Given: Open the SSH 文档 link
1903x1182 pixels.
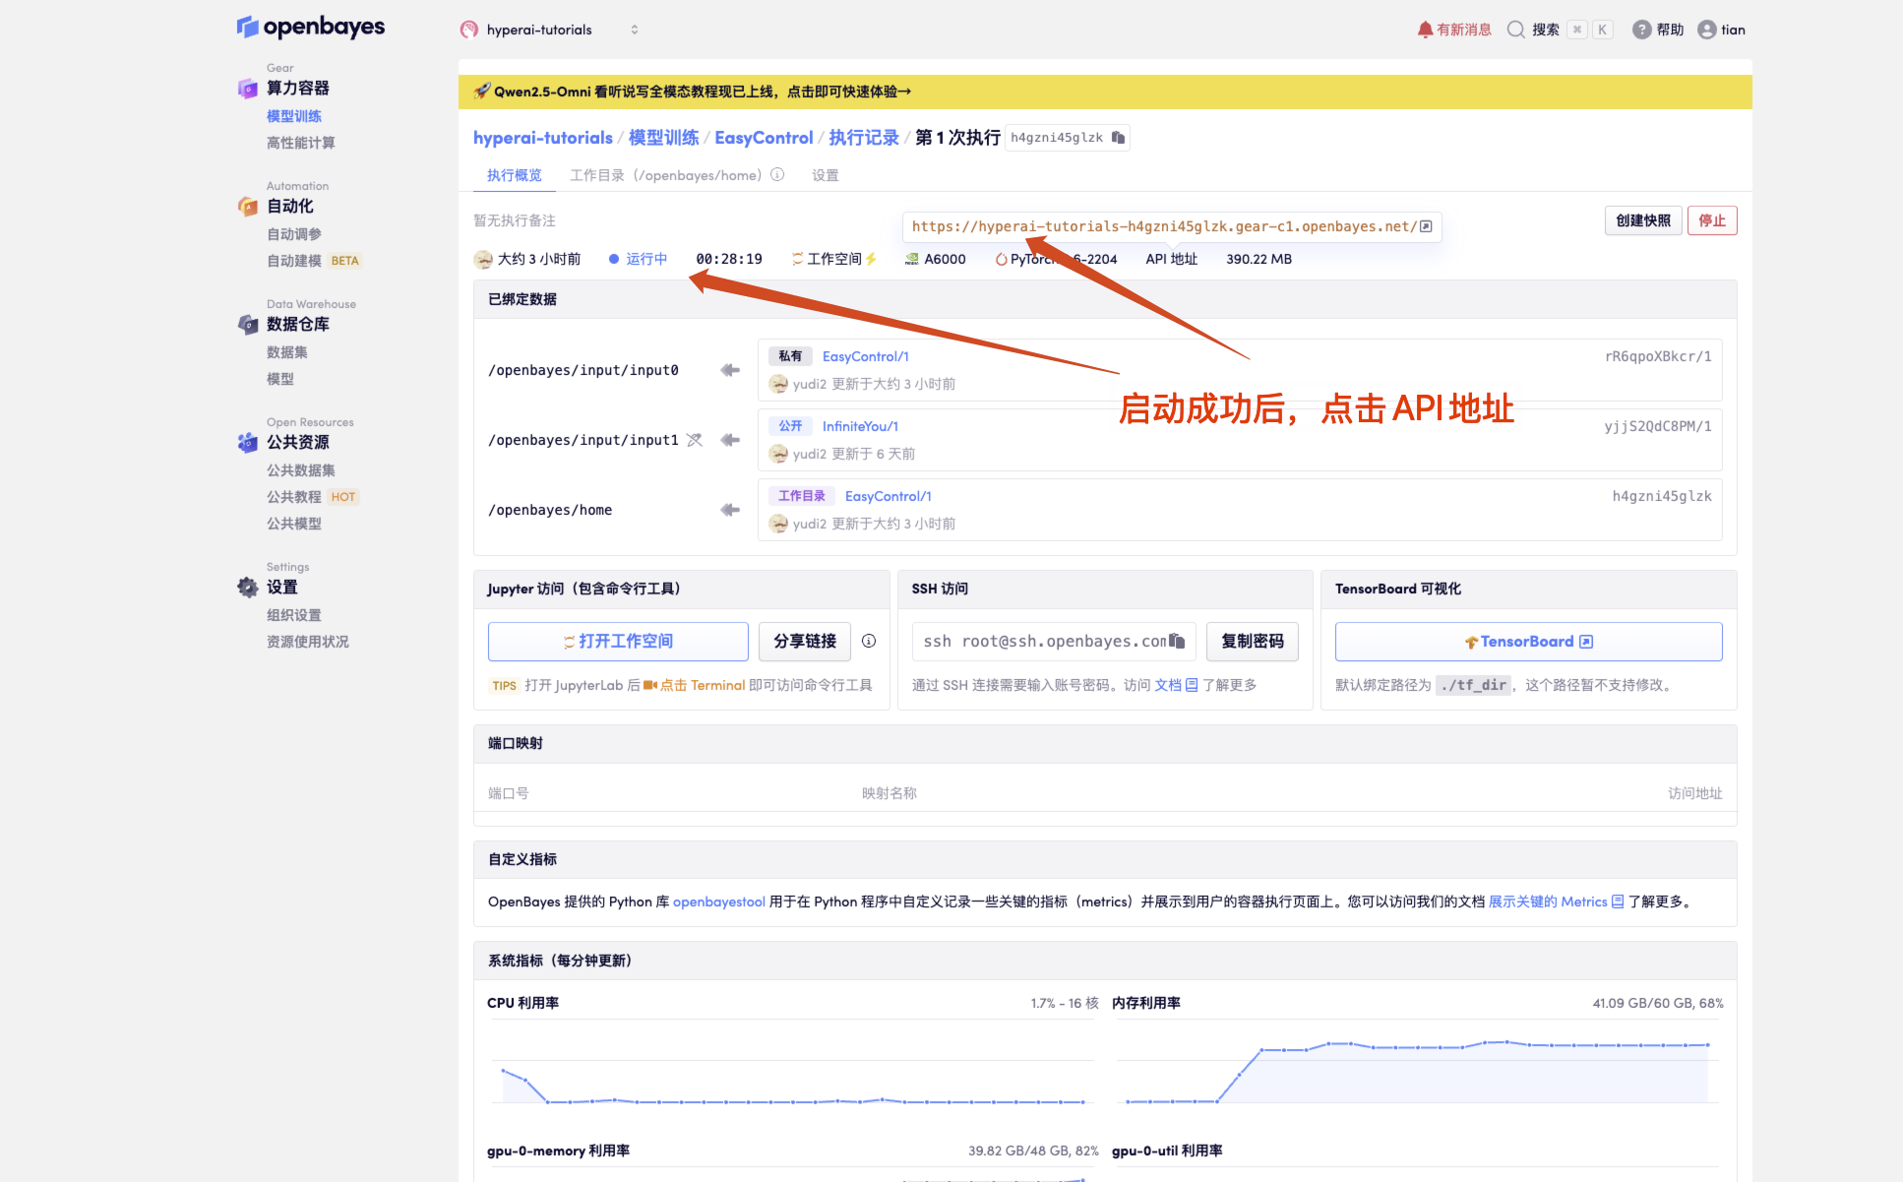Looking at the screenshot, I should click(x=1176, y=685).
